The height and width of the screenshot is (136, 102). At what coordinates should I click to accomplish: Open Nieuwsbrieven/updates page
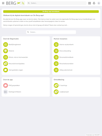click(x=16, y=64)
